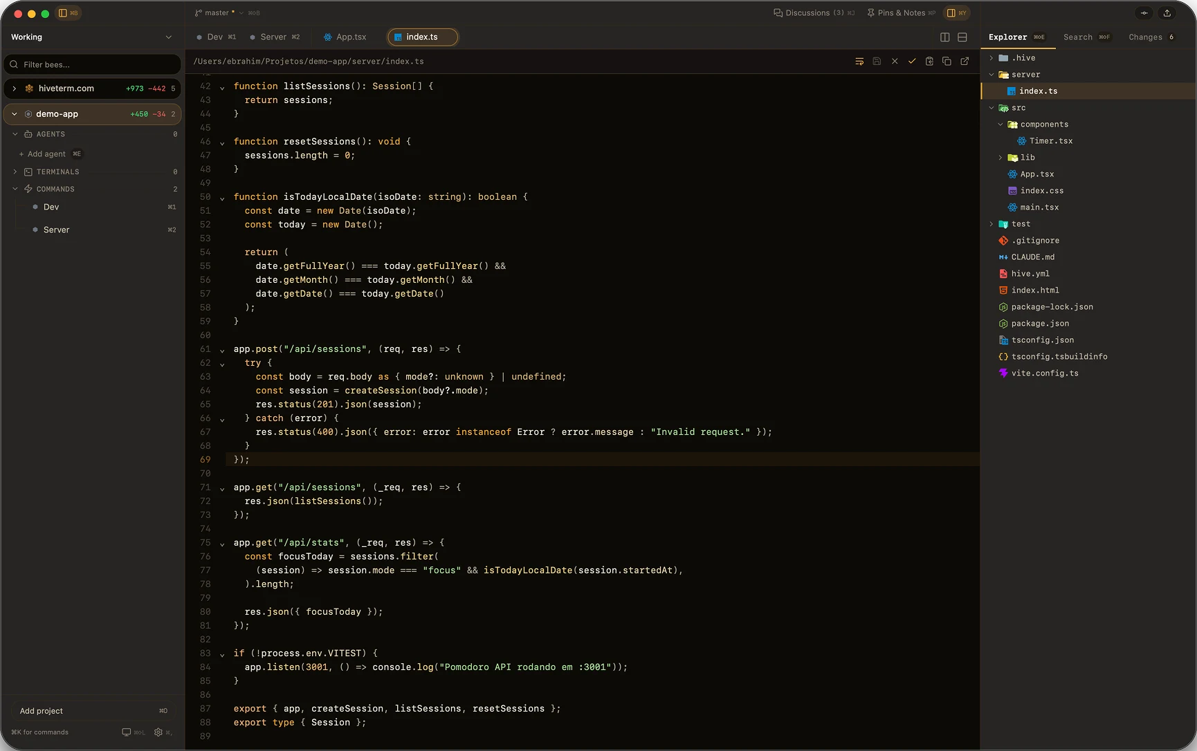Viewport: 1197px width, 751px height.
Task: Fold listSessions function at line 42
Action: point(222,88)
